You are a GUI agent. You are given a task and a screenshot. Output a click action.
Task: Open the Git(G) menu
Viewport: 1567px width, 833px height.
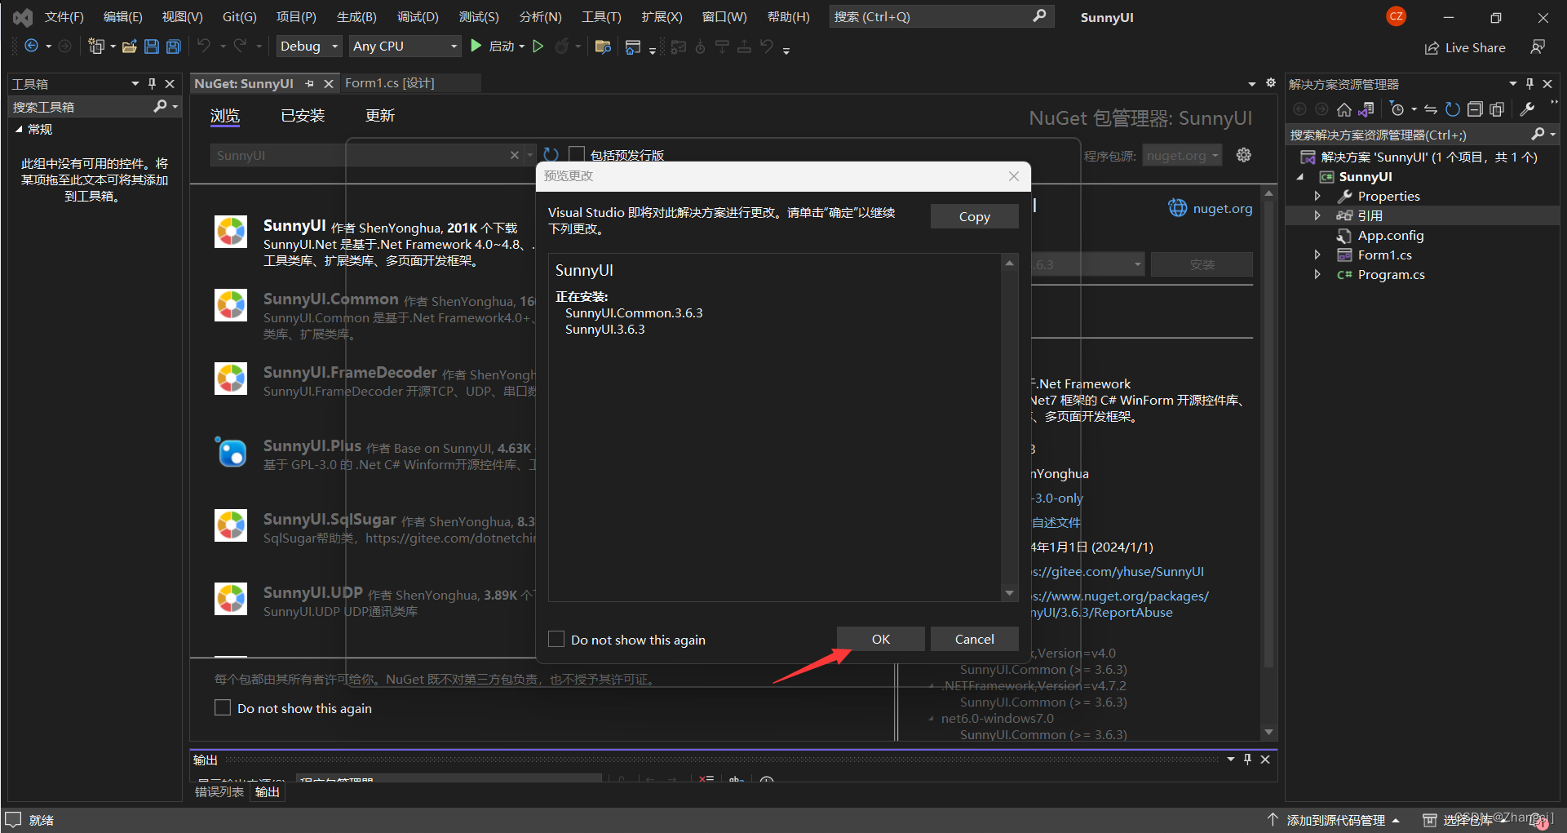pyautogui.click(x=240, y=16)
